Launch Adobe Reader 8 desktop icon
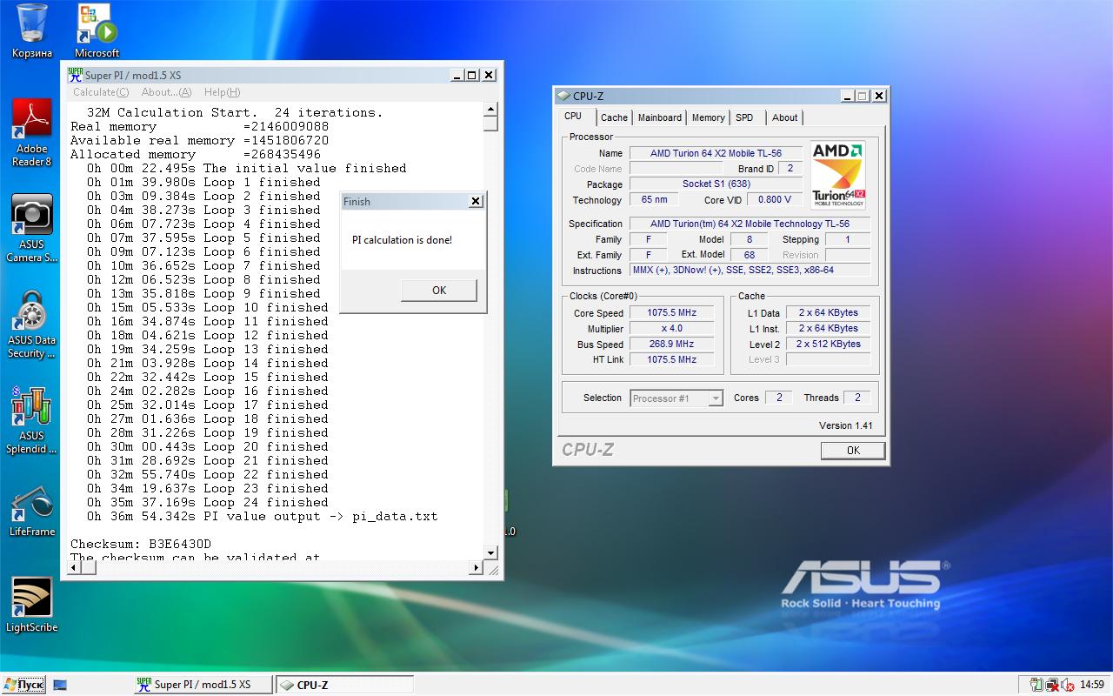Screen dimensions: 1113x696 coord(31,132)
